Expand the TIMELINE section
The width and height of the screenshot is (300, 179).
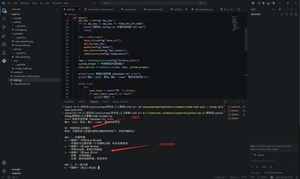(16, 173)
